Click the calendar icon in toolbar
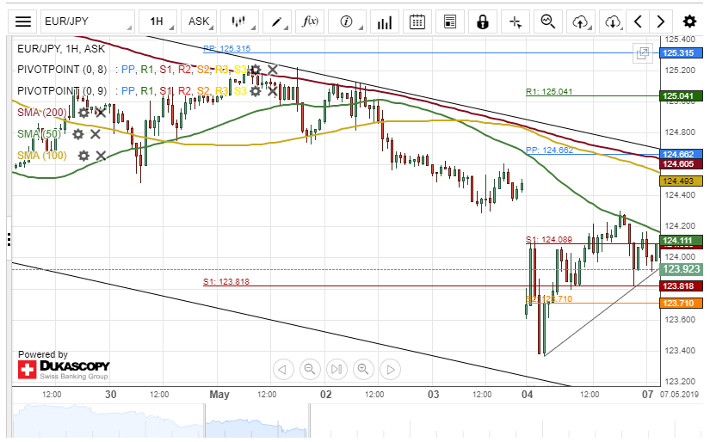The width and height of the screenshot is (710, 442). (x=417, y=21)
